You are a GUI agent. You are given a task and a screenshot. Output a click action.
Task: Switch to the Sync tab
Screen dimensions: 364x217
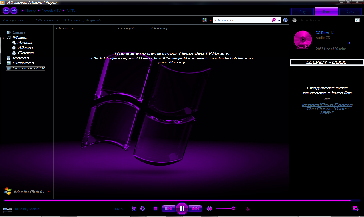[x=350, y=12]
